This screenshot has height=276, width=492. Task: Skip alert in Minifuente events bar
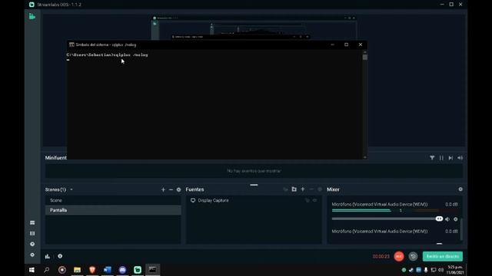[x=450, y=158]
